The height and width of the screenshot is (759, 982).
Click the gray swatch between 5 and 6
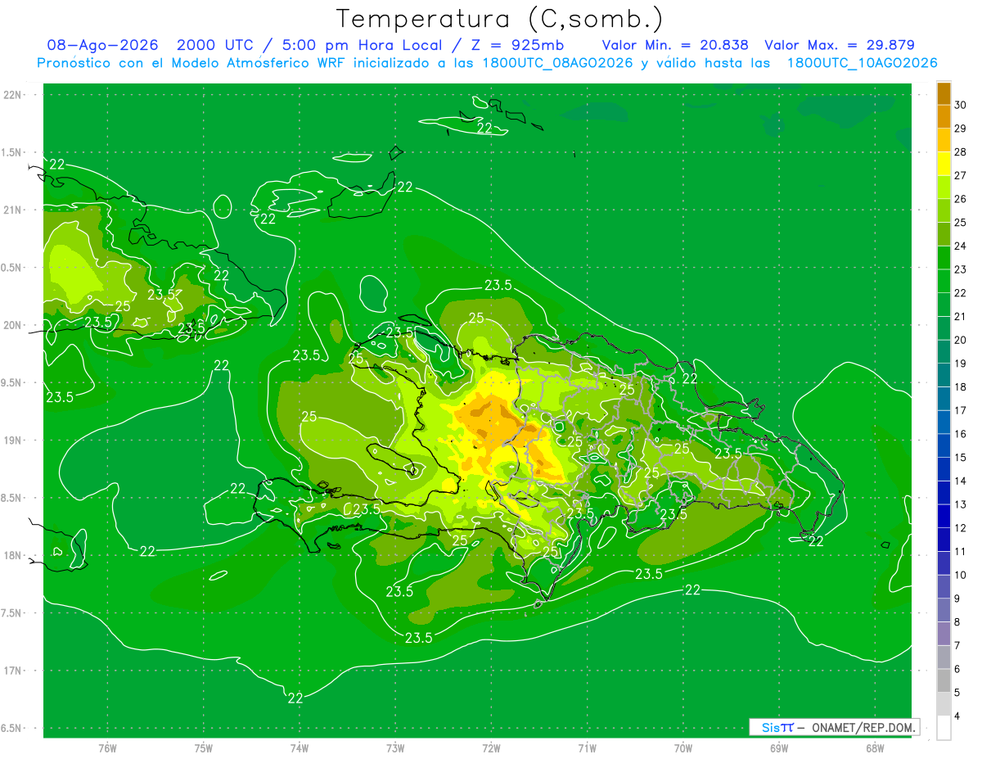pos(944,680)
